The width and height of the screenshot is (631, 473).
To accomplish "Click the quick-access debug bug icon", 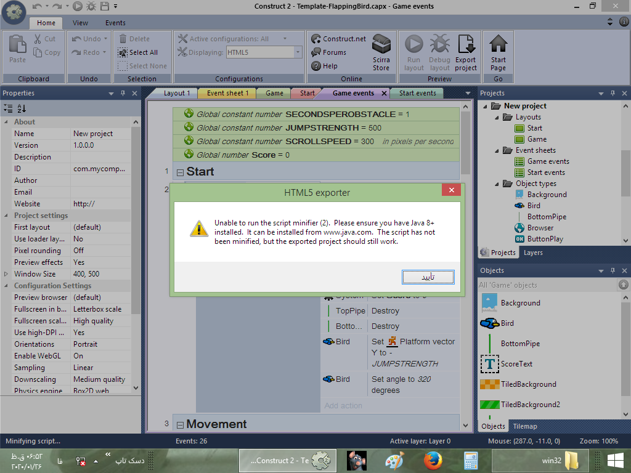I will (x=91, y=6).
